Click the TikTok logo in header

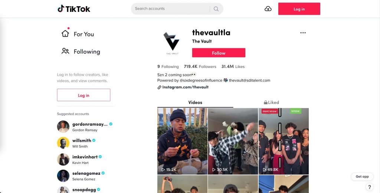[74, 9]
